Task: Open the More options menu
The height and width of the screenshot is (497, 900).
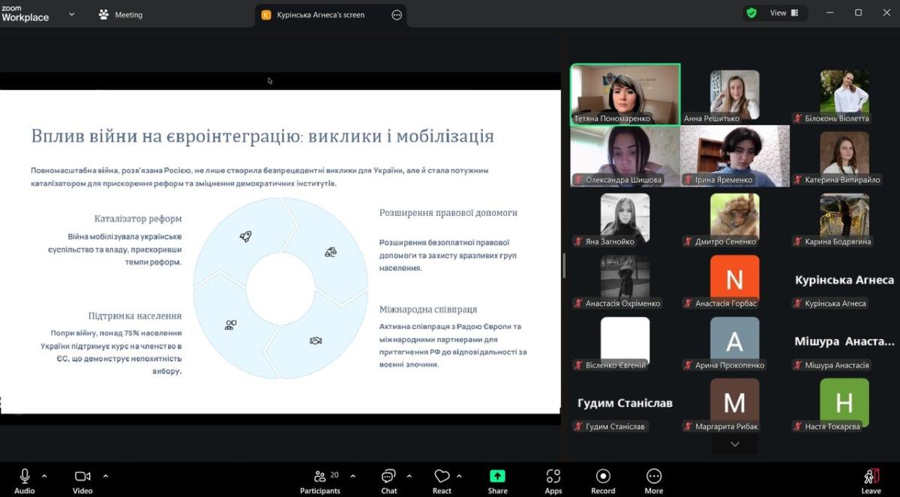Action: pos(654,477)
